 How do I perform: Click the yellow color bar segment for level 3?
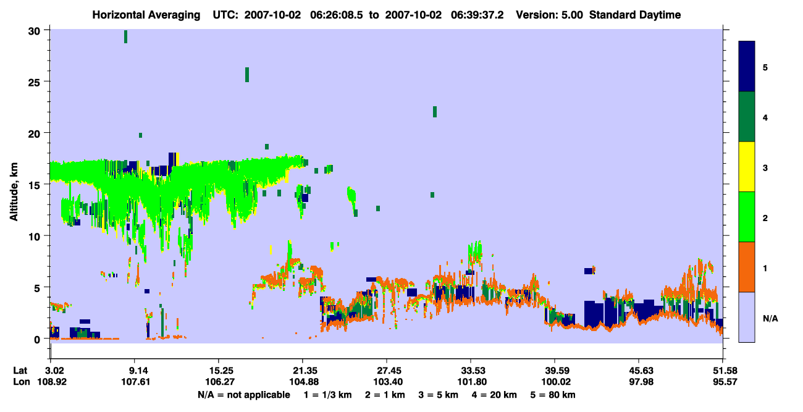point(747,167)
